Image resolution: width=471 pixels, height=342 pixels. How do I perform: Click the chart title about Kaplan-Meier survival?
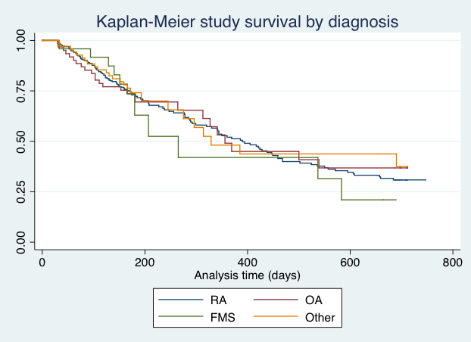(x=247, y=21)
